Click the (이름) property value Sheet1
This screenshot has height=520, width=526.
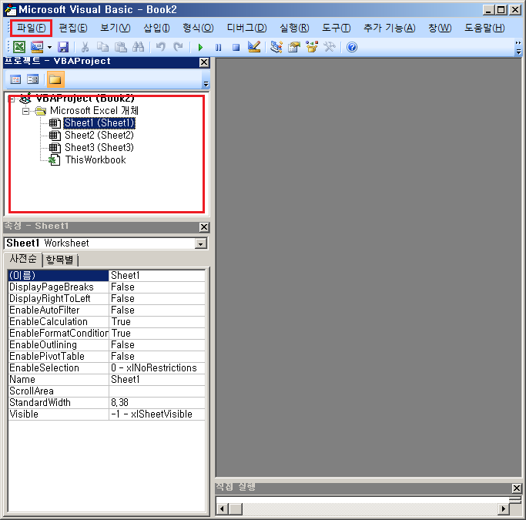(x=157, y=276)
